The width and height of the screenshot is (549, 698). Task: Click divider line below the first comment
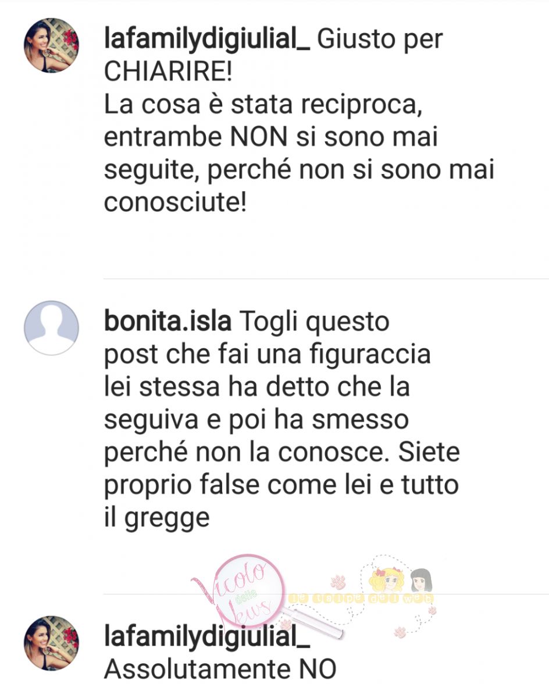coord(326,279)
